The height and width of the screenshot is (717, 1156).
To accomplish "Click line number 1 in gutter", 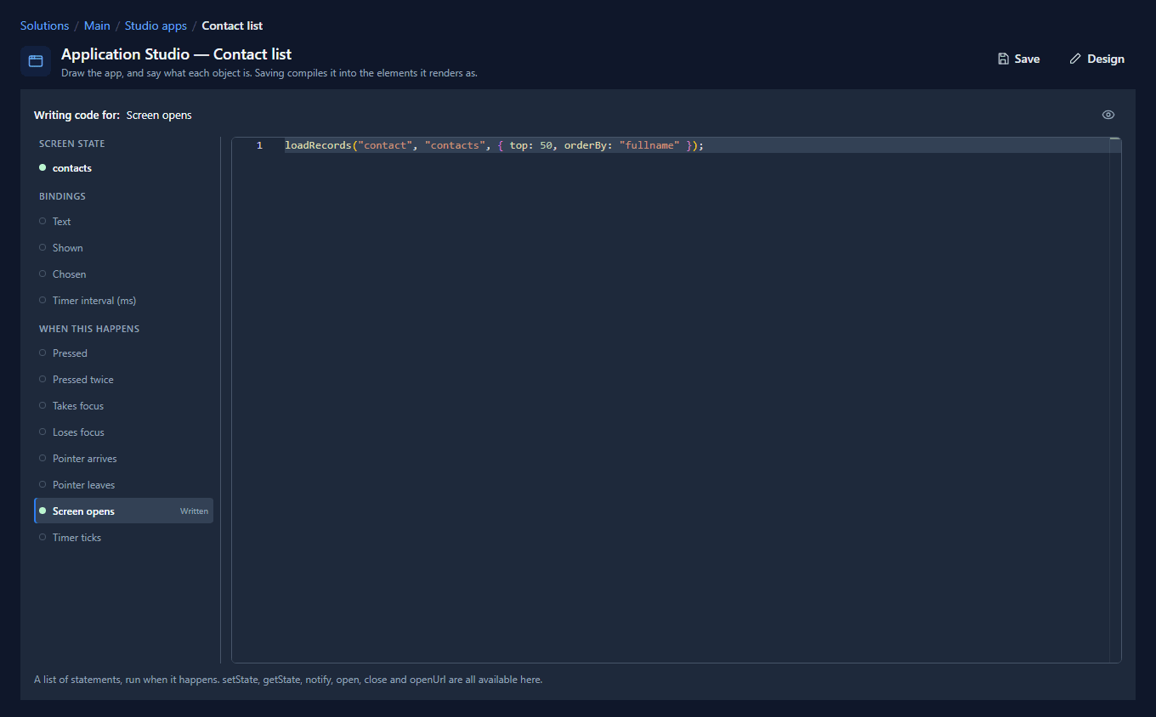I will pyautogui.click(x=259, y=145).
